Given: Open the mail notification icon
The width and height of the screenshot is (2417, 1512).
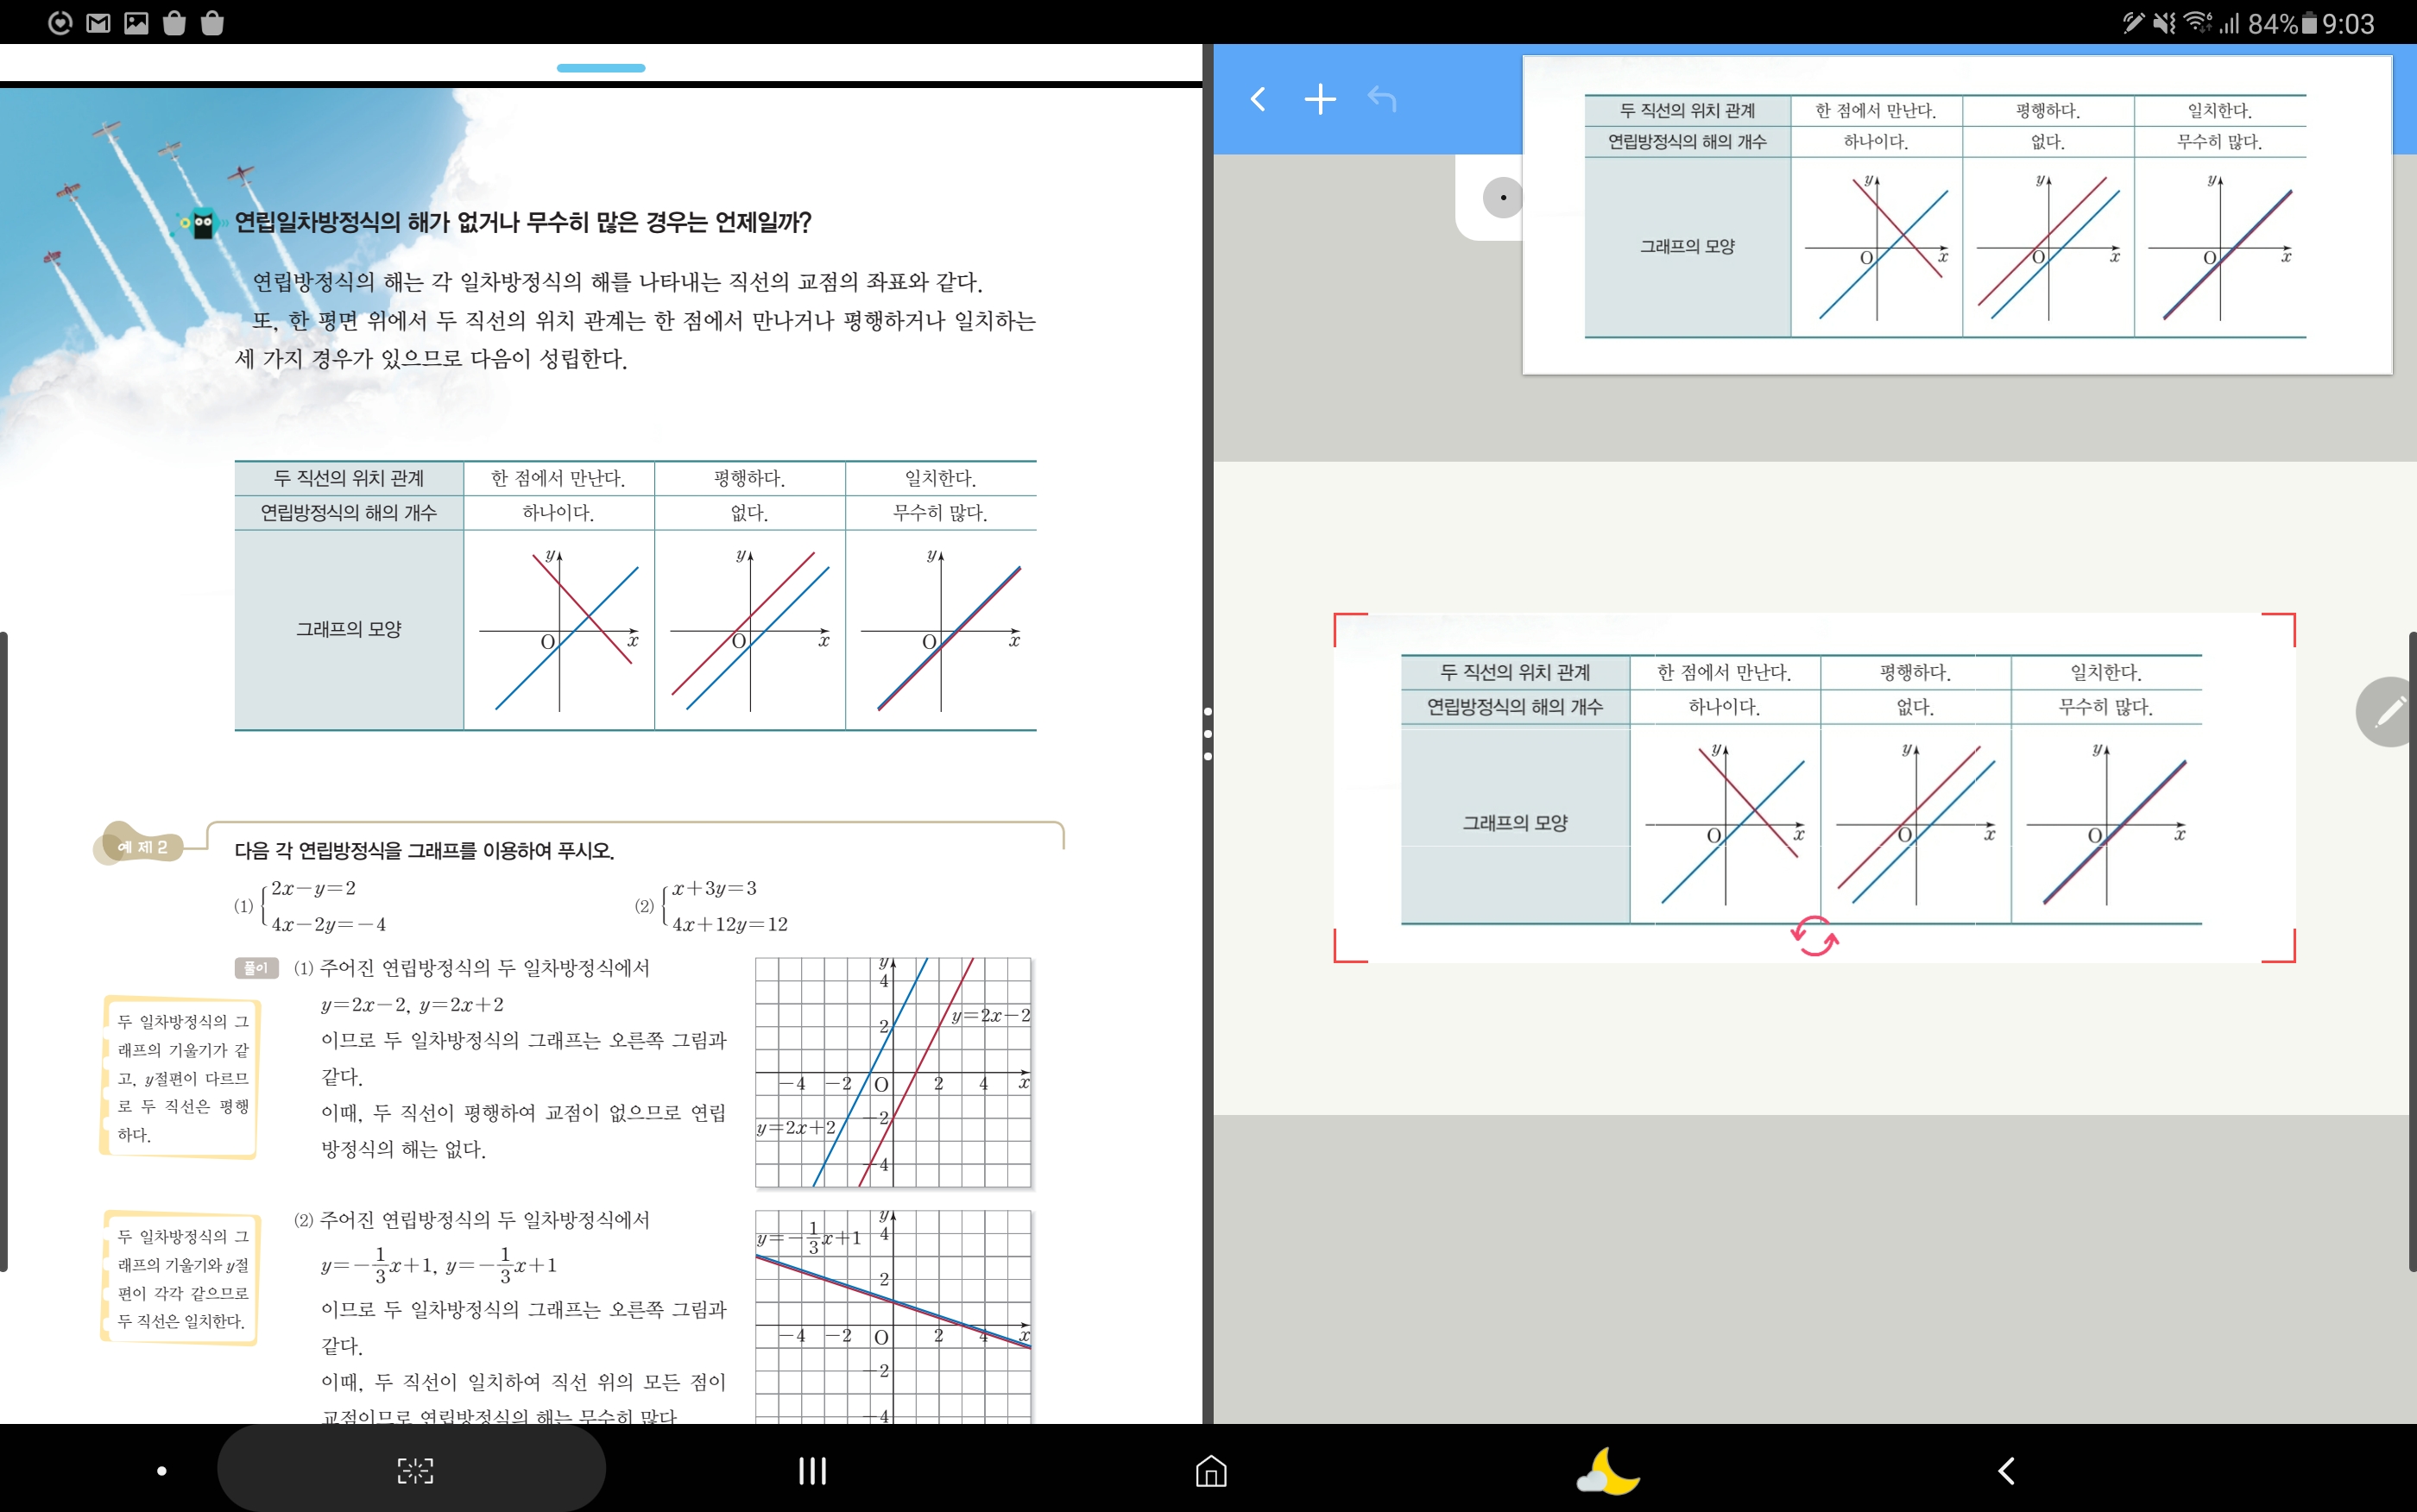Looking at the screenshot, I should click(98, 23).
